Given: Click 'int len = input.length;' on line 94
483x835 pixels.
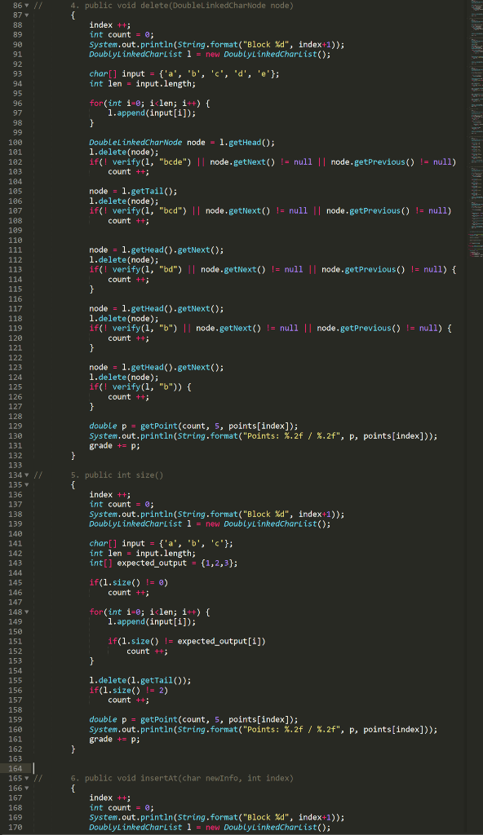Looking at the screenshot, I should click(142, 84).
